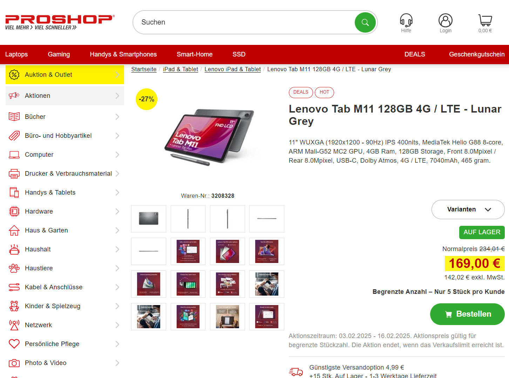The height and width of the screenshot is (378, 509).
Task: Click the Persönliche Pflege heart icon
Action: tap(14, 344)
